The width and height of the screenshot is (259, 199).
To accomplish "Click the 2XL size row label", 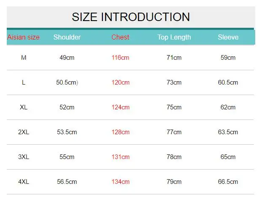I will pos(24,132).
